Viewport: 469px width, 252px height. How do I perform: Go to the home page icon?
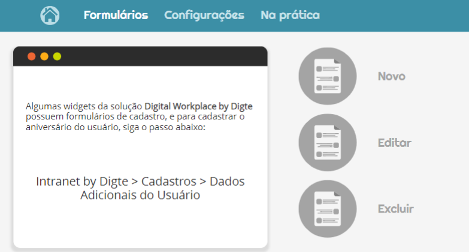click(x=50, y=15)
